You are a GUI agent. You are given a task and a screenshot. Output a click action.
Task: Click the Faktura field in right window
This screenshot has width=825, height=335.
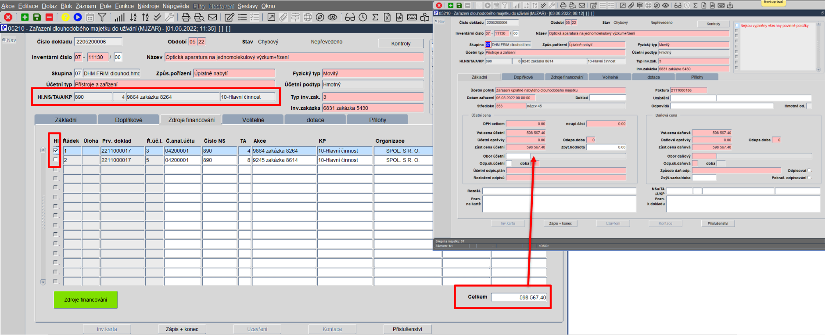[x=688, y=90]
